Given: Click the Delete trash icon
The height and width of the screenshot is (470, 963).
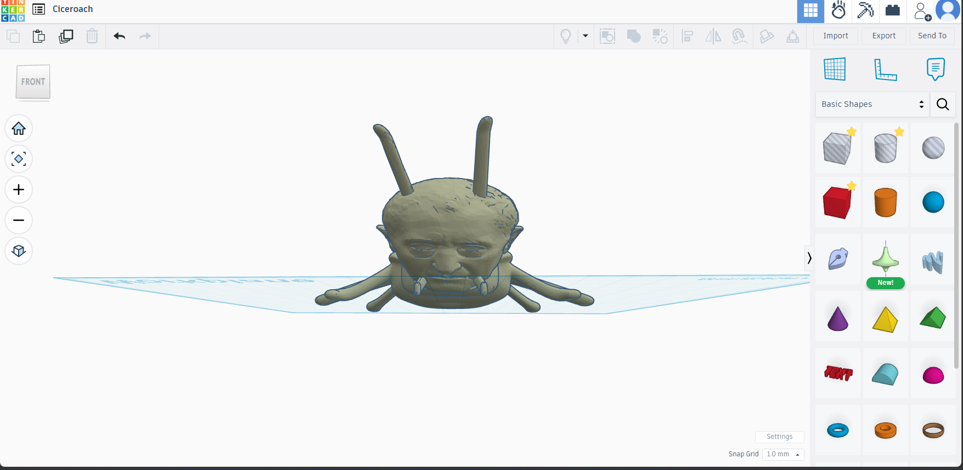Looking at the screenshot, I should click(x=92, y=36).
